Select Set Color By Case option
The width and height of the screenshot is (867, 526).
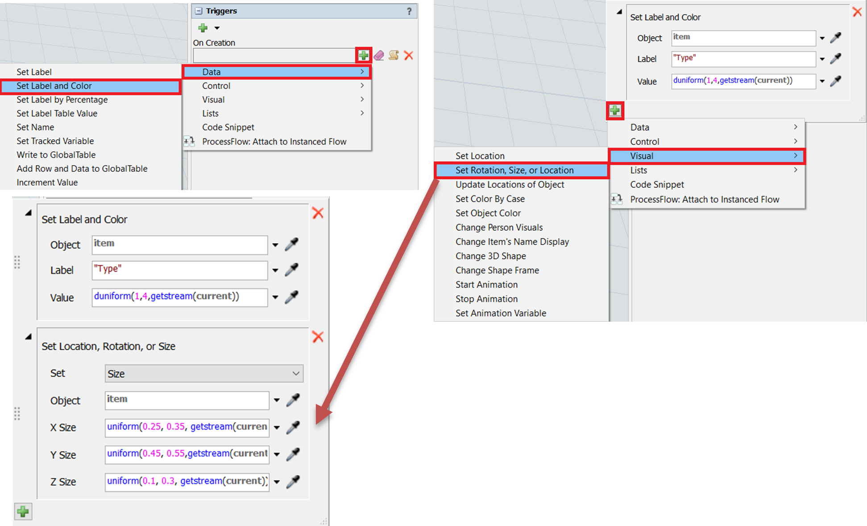coord(490,199)
